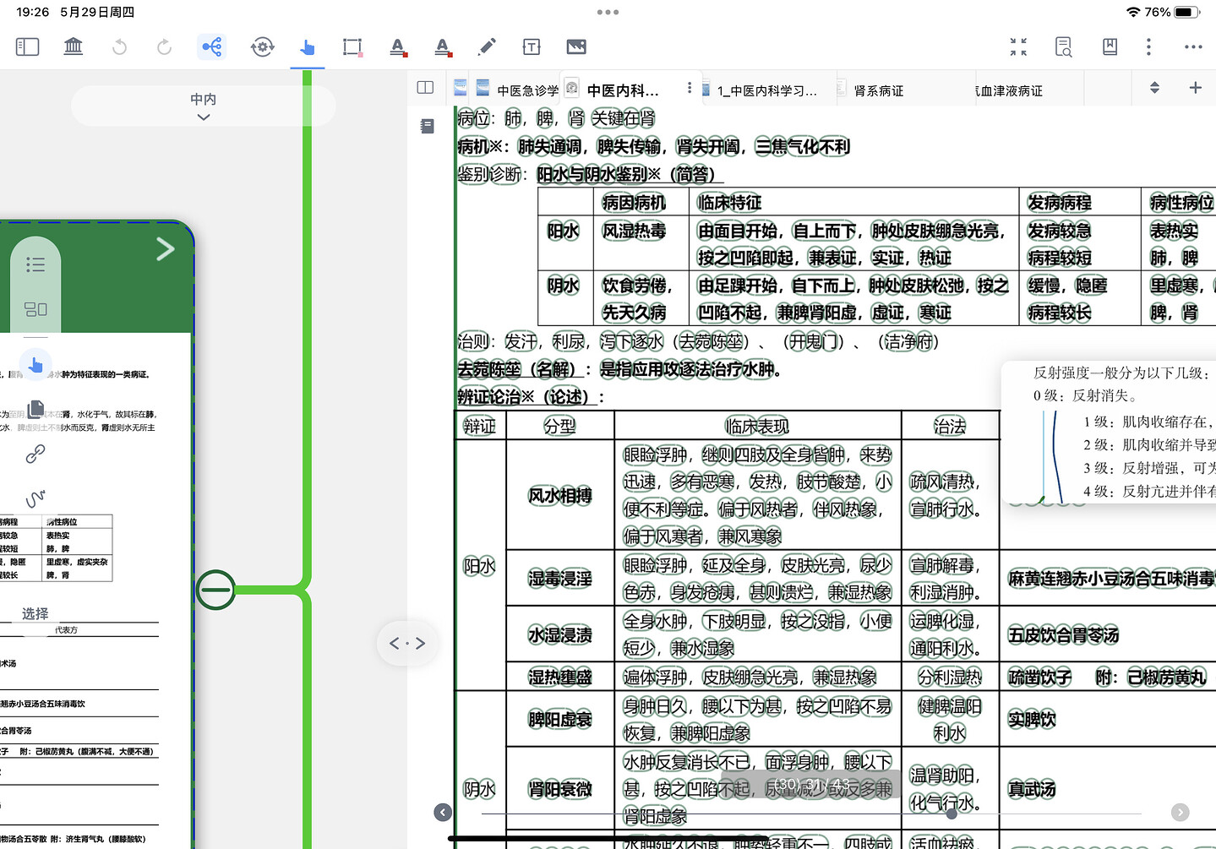Image resolution: width=1216 pixels, height=849 pixels.
Task: Click the link nodes icon
Action: click(x=35, y=454)
